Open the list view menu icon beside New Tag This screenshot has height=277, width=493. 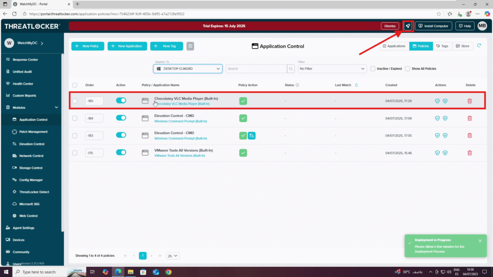190,46
